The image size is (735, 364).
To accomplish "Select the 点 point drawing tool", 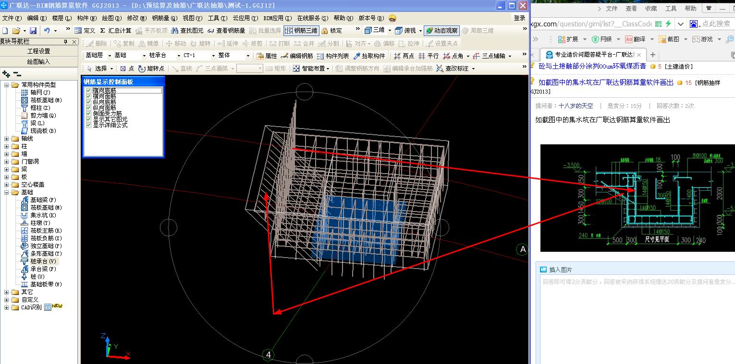I will 127,69.
